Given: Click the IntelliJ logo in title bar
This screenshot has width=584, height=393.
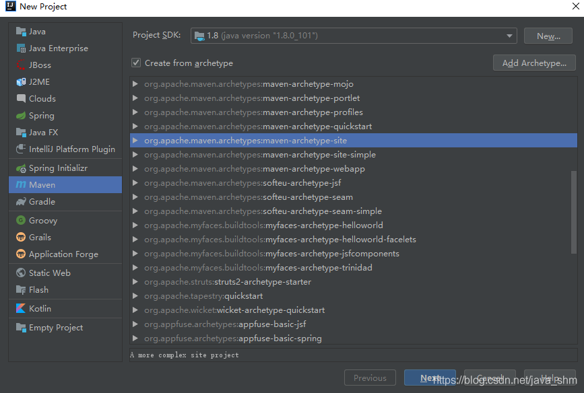Looking at the screenshot, I should [10, 6].
